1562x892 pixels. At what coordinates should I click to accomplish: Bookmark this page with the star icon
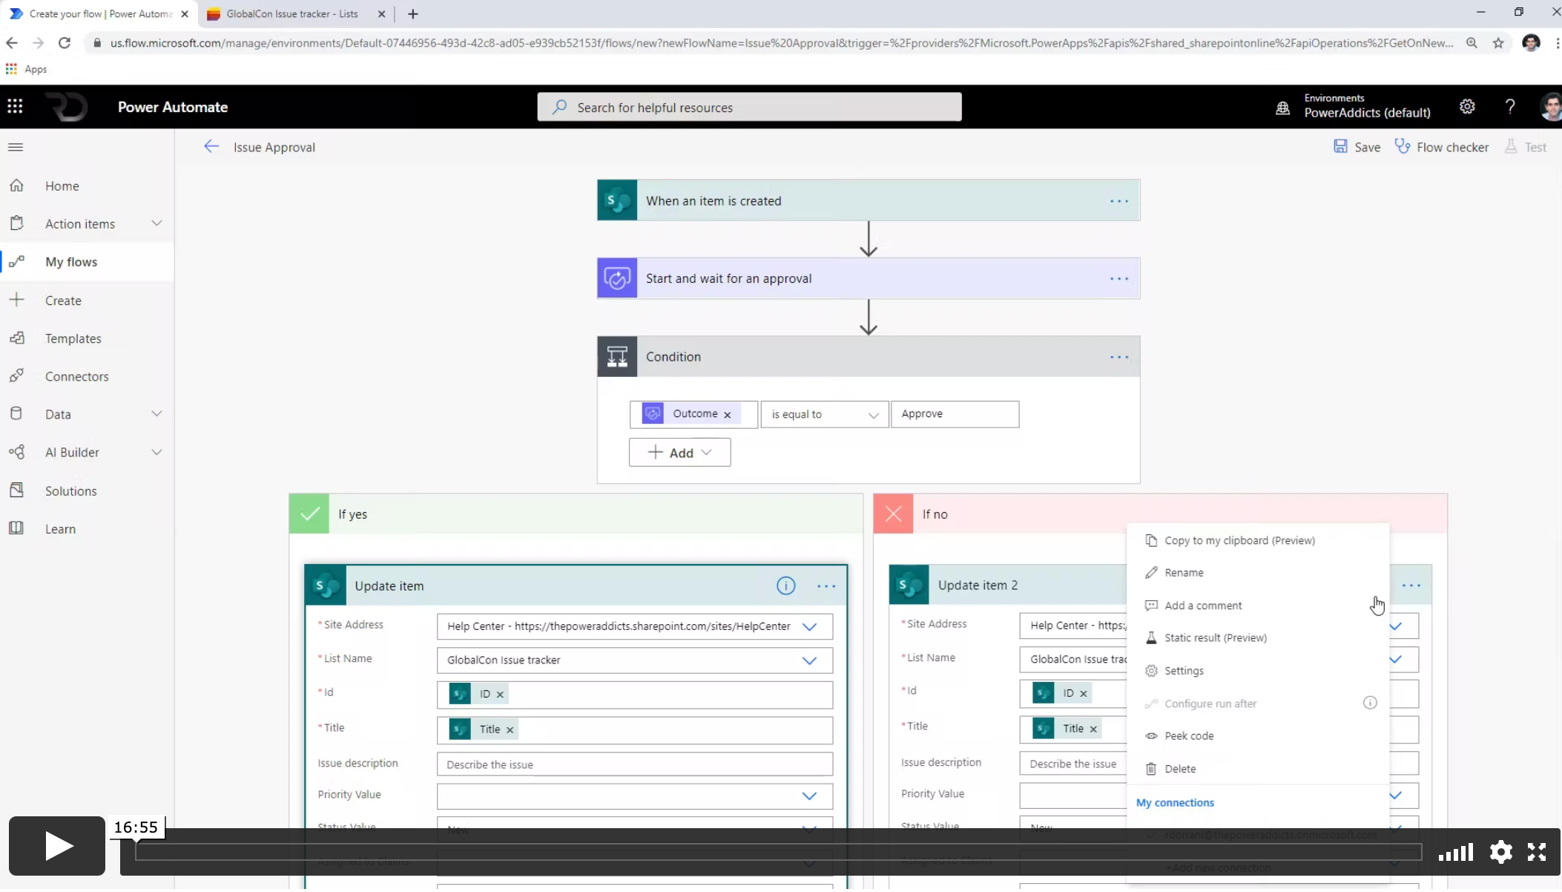(x=1498, y=43)
